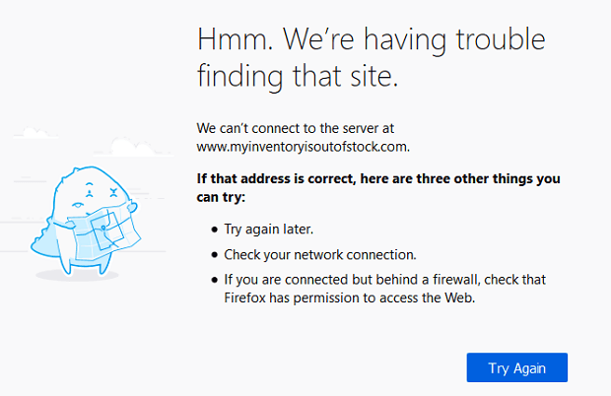The width and height of the screenshot is (611, 396).
Task: Click the confused dinosaur mascot illustration
Action: (x=86, y=221)
